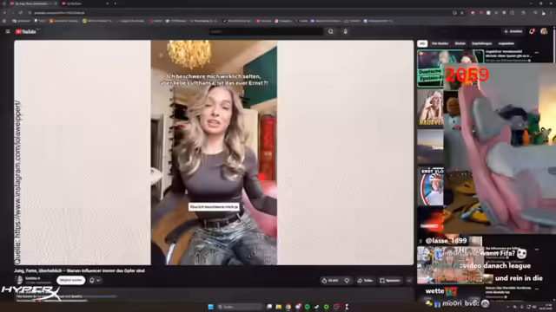Viewport: 556px width, 312px height.
Task: Click the Mitglied werden button
Action: pos(71,280)
